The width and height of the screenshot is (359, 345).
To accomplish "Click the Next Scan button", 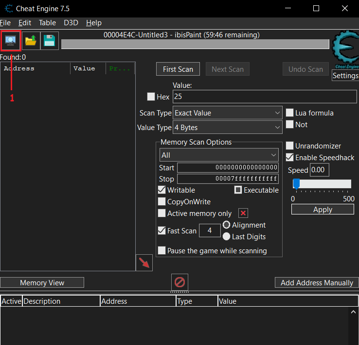I will [228, 69].
